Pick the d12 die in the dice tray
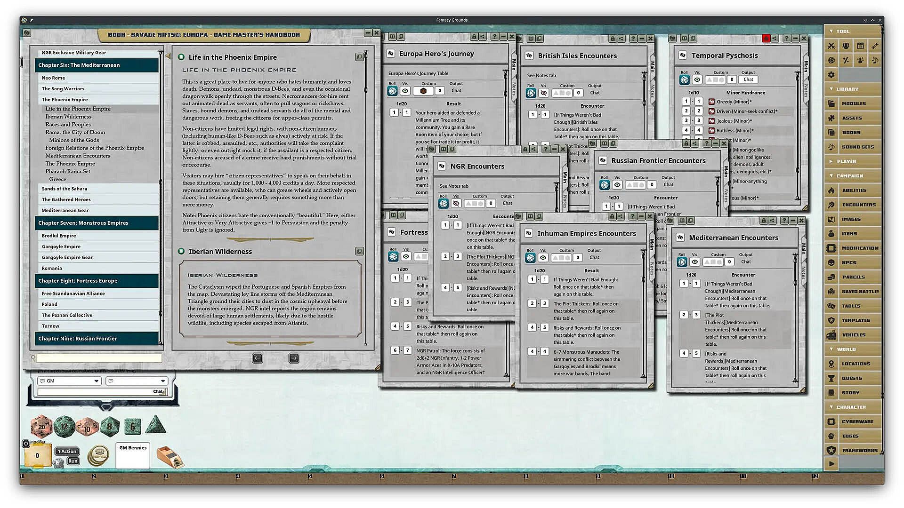This screenshot has height=508, width=904. click(x=64, y=427)
